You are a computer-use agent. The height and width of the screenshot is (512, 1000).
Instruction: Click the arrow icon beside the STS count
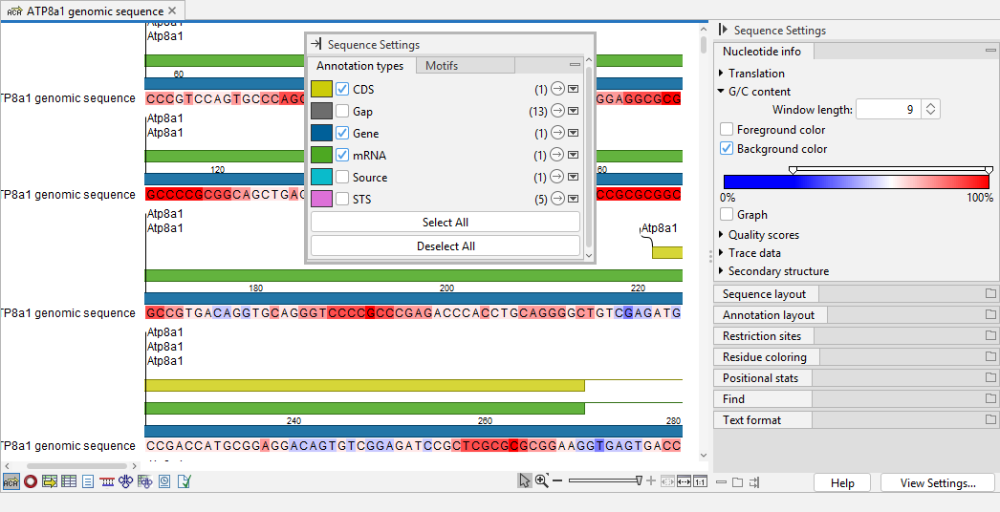[557, 199]
